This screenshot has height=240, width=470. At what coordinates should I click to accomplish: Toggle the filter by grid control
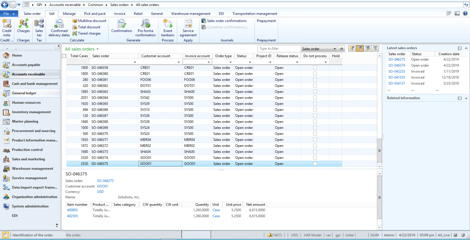tap(360, 49)
